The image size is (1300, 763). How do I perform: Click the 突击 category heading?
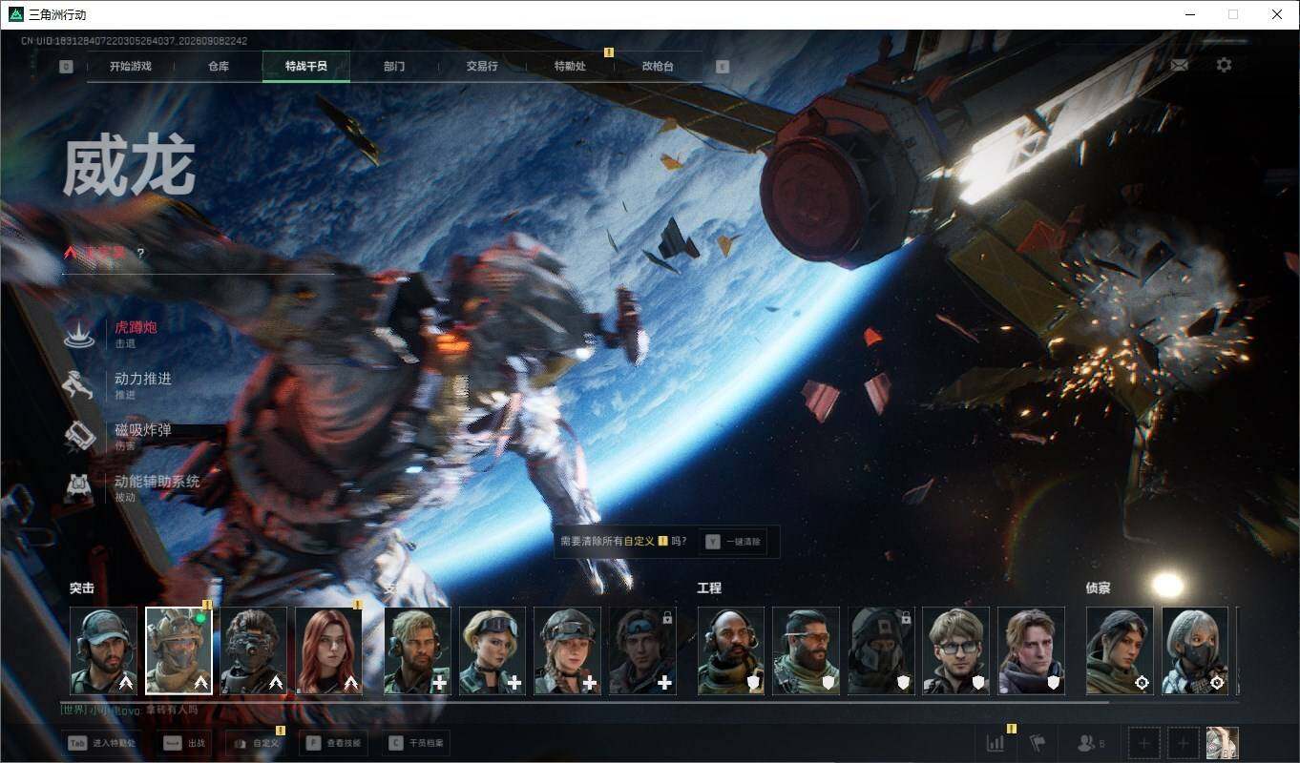point(82,588)
